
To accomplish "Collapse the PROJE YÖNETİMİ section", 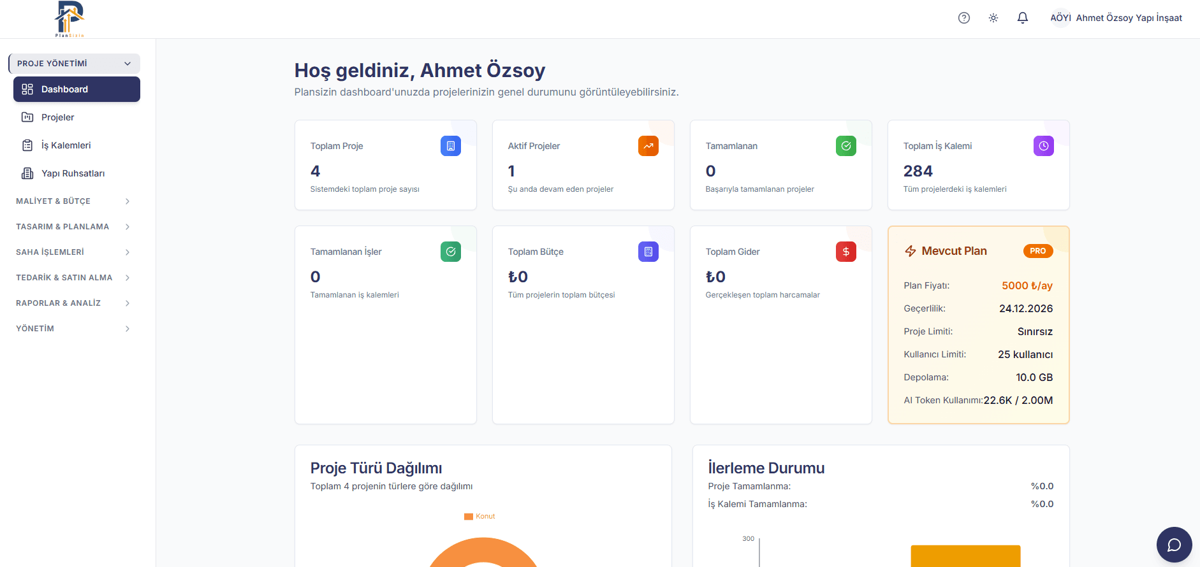I will [x=74, y=64].
